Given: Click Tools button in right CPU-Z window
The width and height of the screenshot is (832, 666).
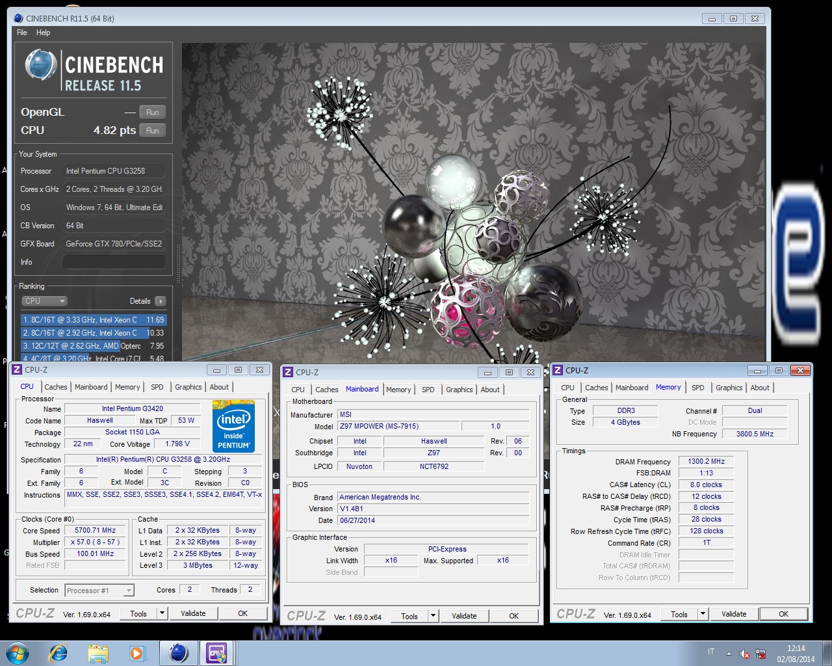Looking at the screenshot, I should [679, 614].
